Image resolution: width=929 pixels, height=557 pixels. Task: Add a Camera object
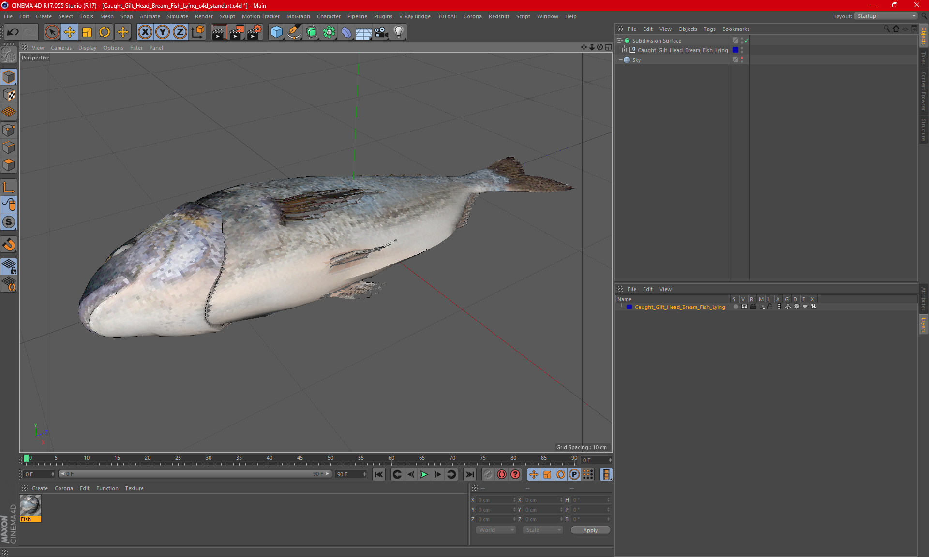(x=381, y=32)
